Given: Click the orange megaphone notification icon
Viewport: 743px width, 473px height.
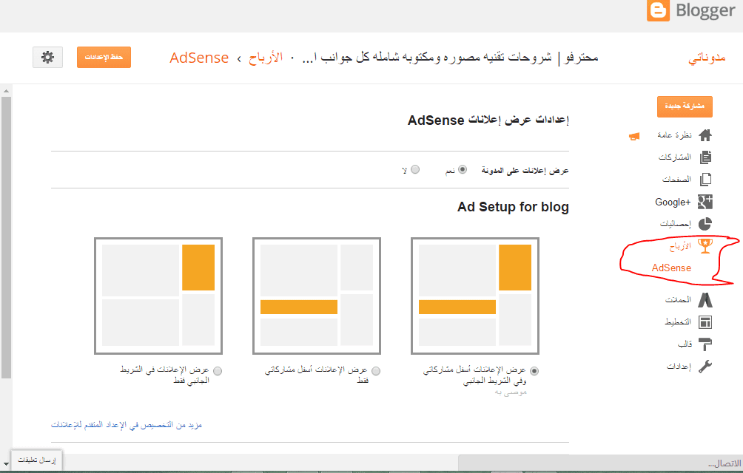Looking at the screenshot, I should (x=634, y=136).
